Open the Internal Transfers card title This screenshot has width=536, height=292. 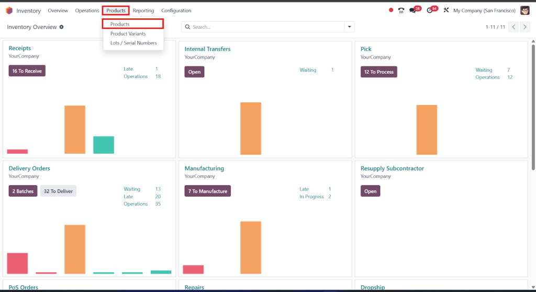(x=207, y=49)
